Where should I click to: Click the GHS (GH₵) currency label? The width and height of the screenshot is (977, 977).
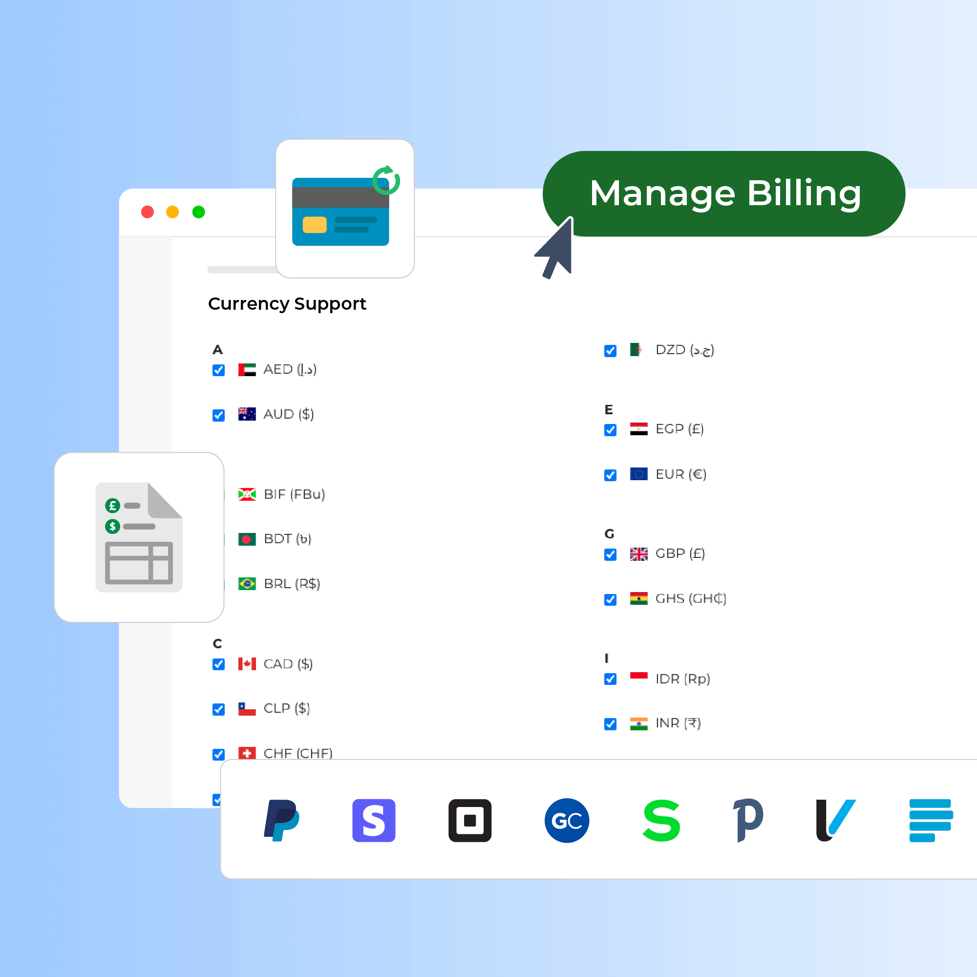[690, 599]
